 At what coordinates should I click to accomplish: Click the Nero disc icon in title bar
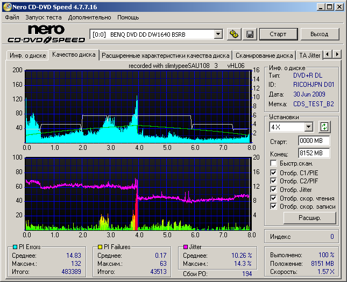(7, 7)
